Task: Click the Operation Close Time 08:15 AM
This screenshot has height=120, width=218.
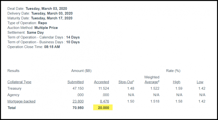Action: click(x=52, y=47)
